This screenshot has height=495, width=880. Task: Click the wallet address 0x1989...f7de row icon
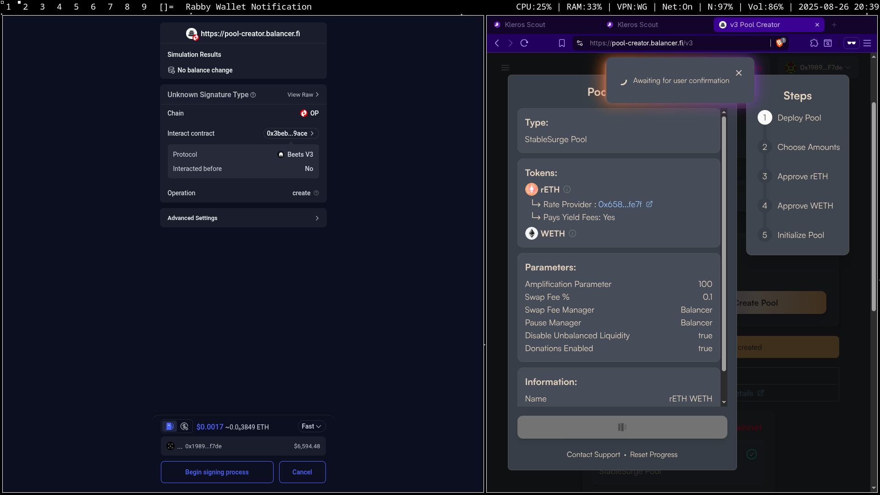[x=170, y=446]
